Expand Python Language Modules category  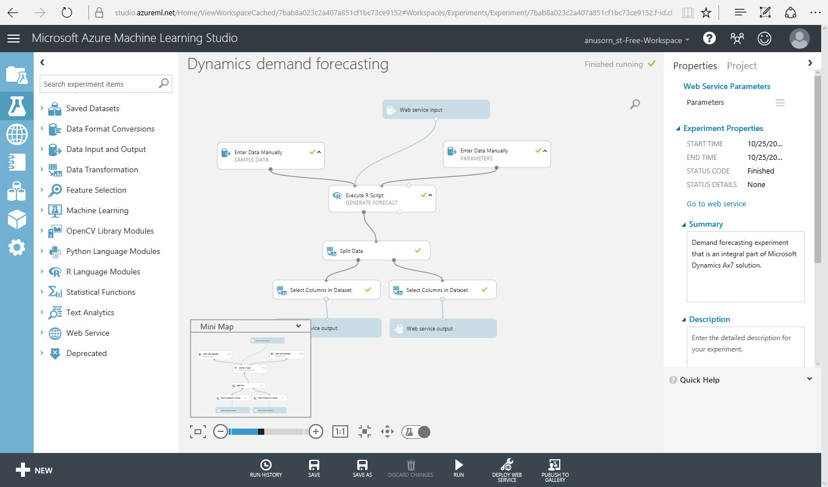(42, 251)
